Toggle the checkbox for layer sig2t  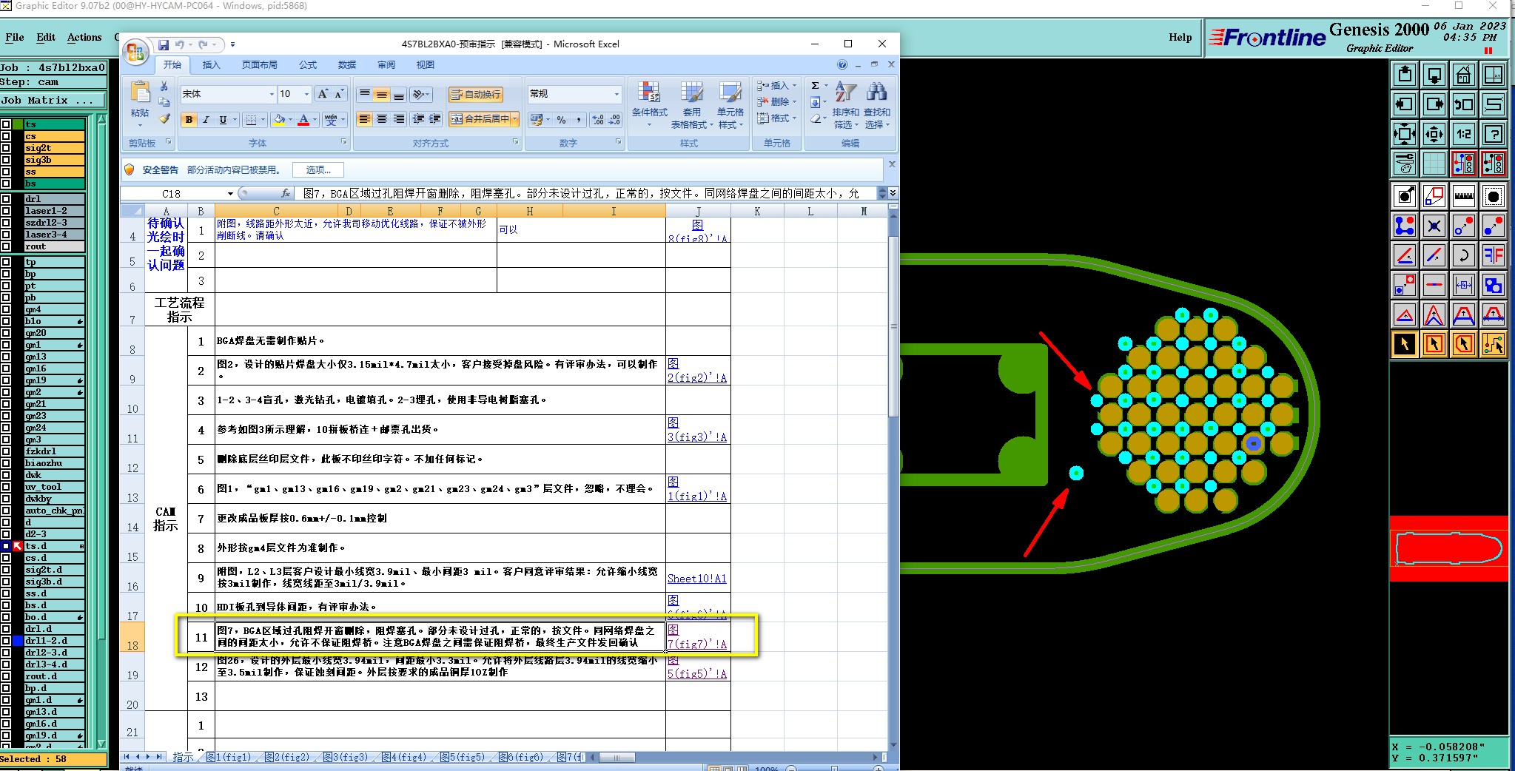click(x=7, y=148)
